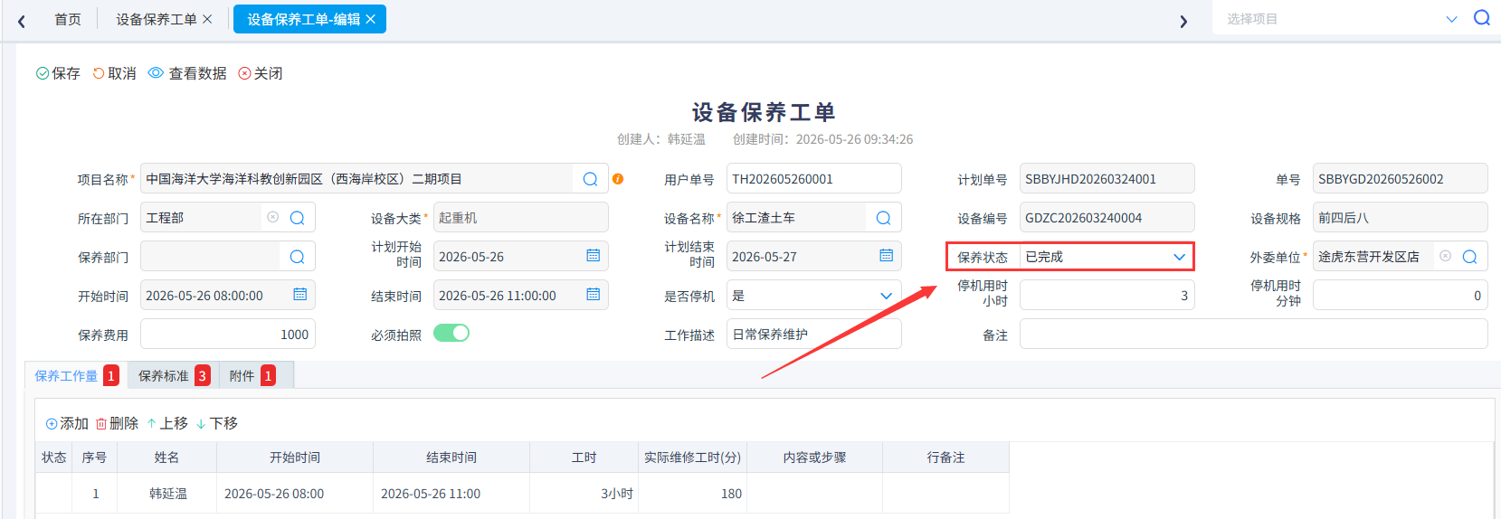The height and width of the screenshot is (519, 1501).
Task: Move the row up with 上移
Action: tap(167, 423)
